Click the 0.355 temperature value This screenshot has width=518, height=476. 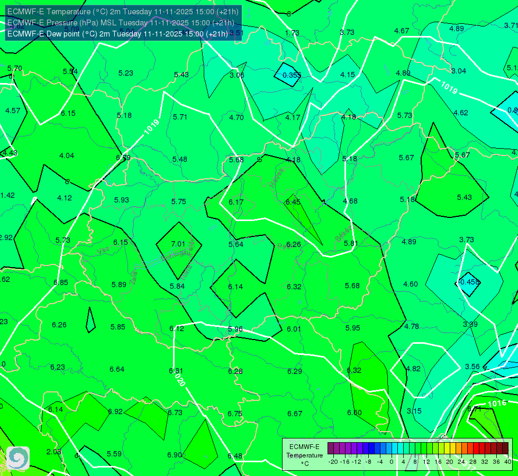point(292,75)
